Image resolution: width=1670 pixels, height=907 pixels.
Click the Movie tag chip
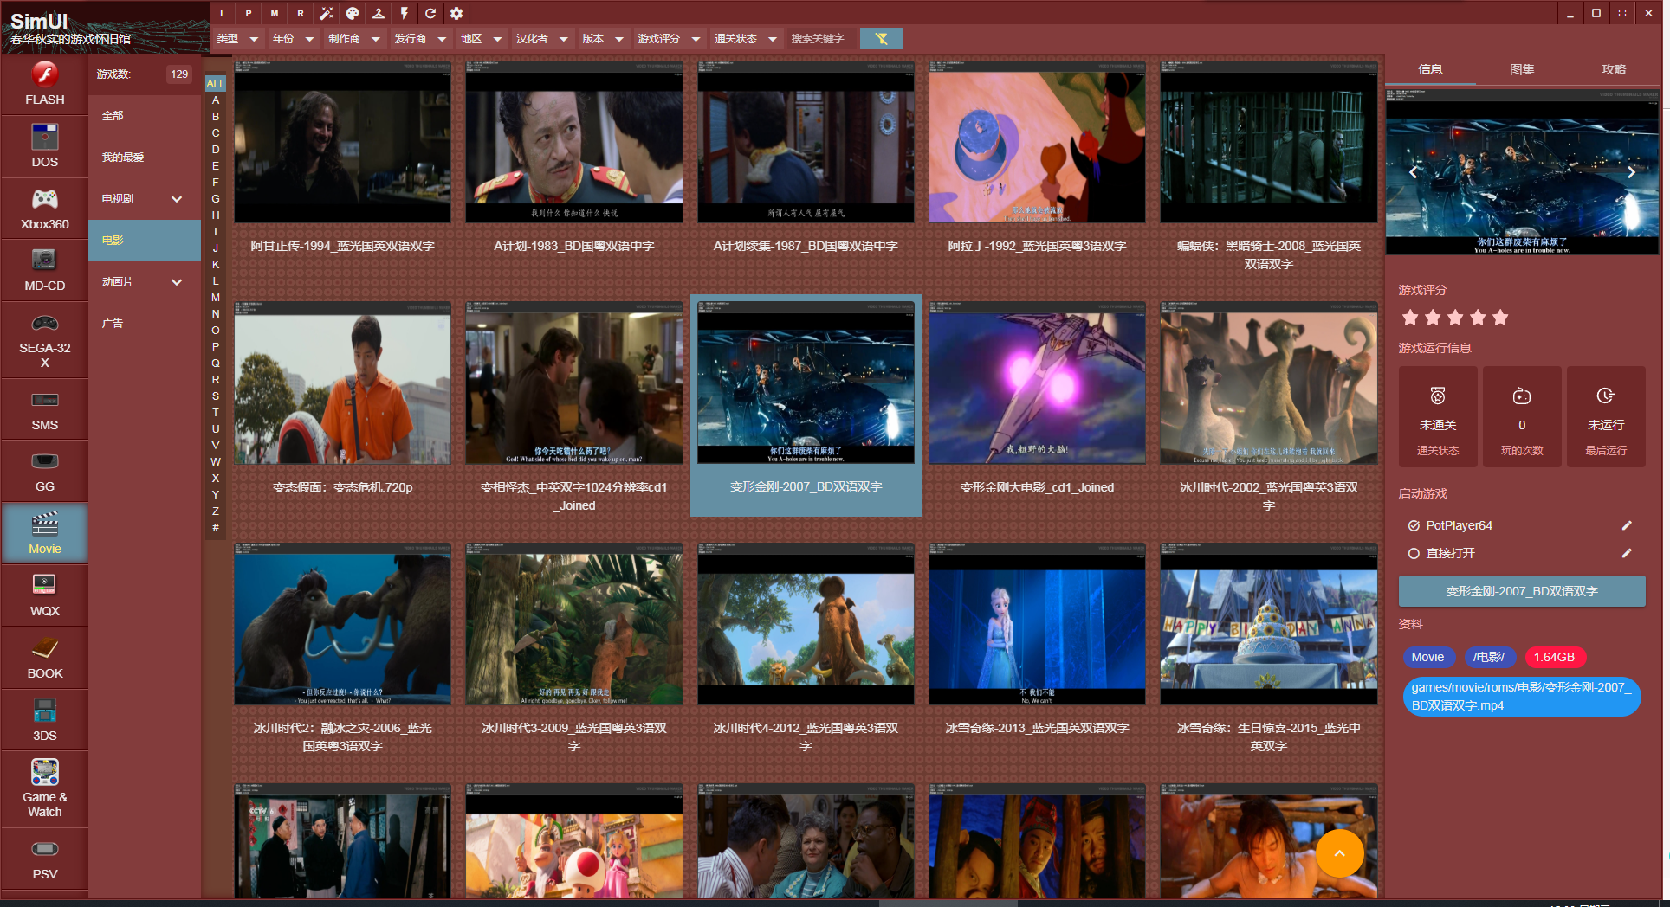[x=1427, y=657]
